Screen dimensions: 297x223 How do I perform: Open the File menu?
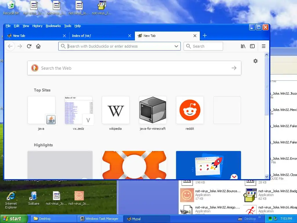(8, 26)
